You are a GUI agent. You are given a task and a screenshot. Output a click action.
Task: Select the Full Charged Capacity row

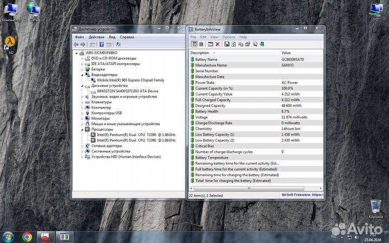(x=256, y=100)
